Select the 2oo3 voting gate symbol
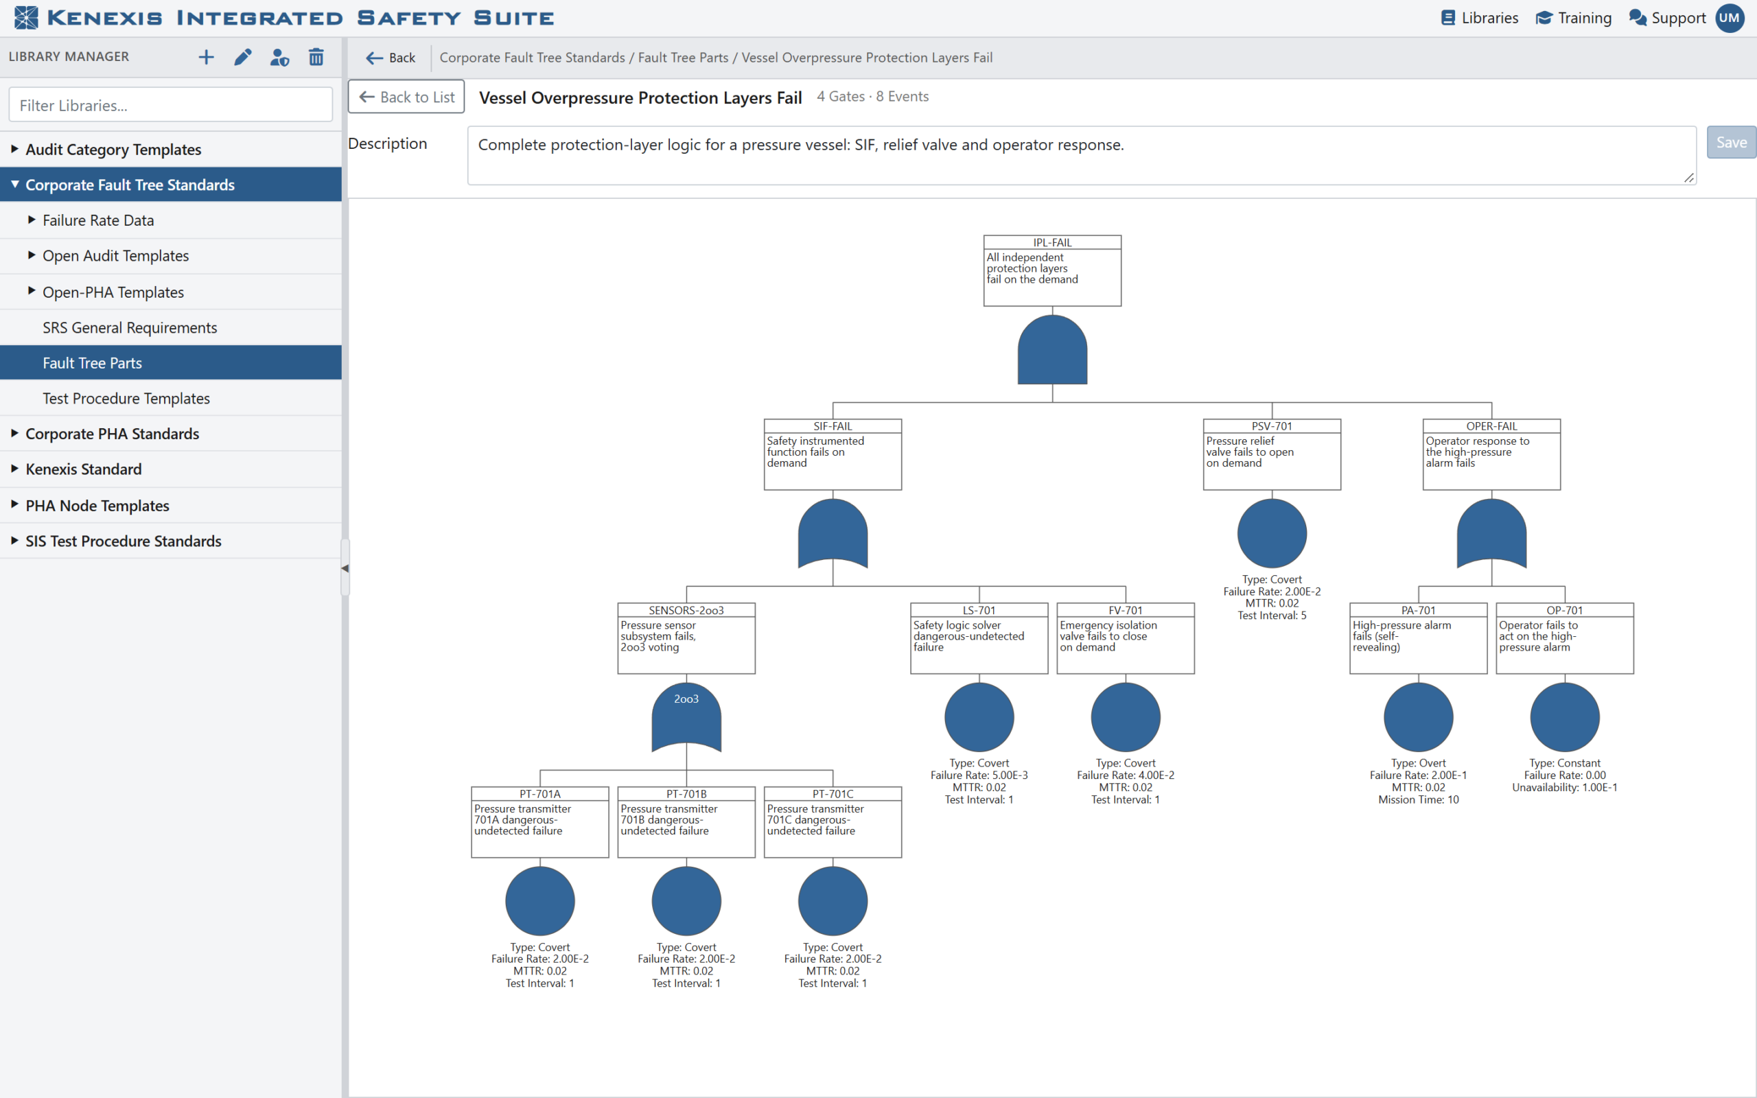This screenshot has width=1757, height=1098. [x=686, y=718]
